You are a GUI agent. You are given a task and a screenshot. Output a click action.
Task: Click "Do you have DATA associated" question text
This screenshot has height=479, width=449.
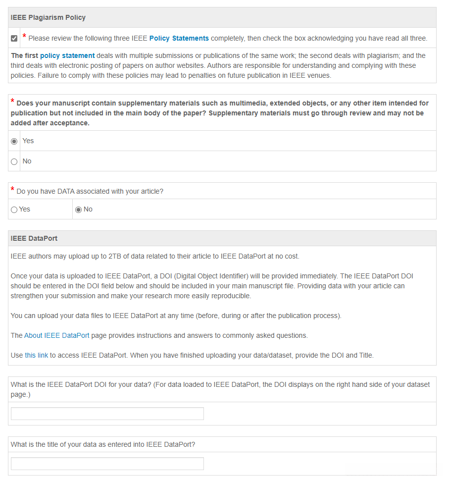coord(90,191)
